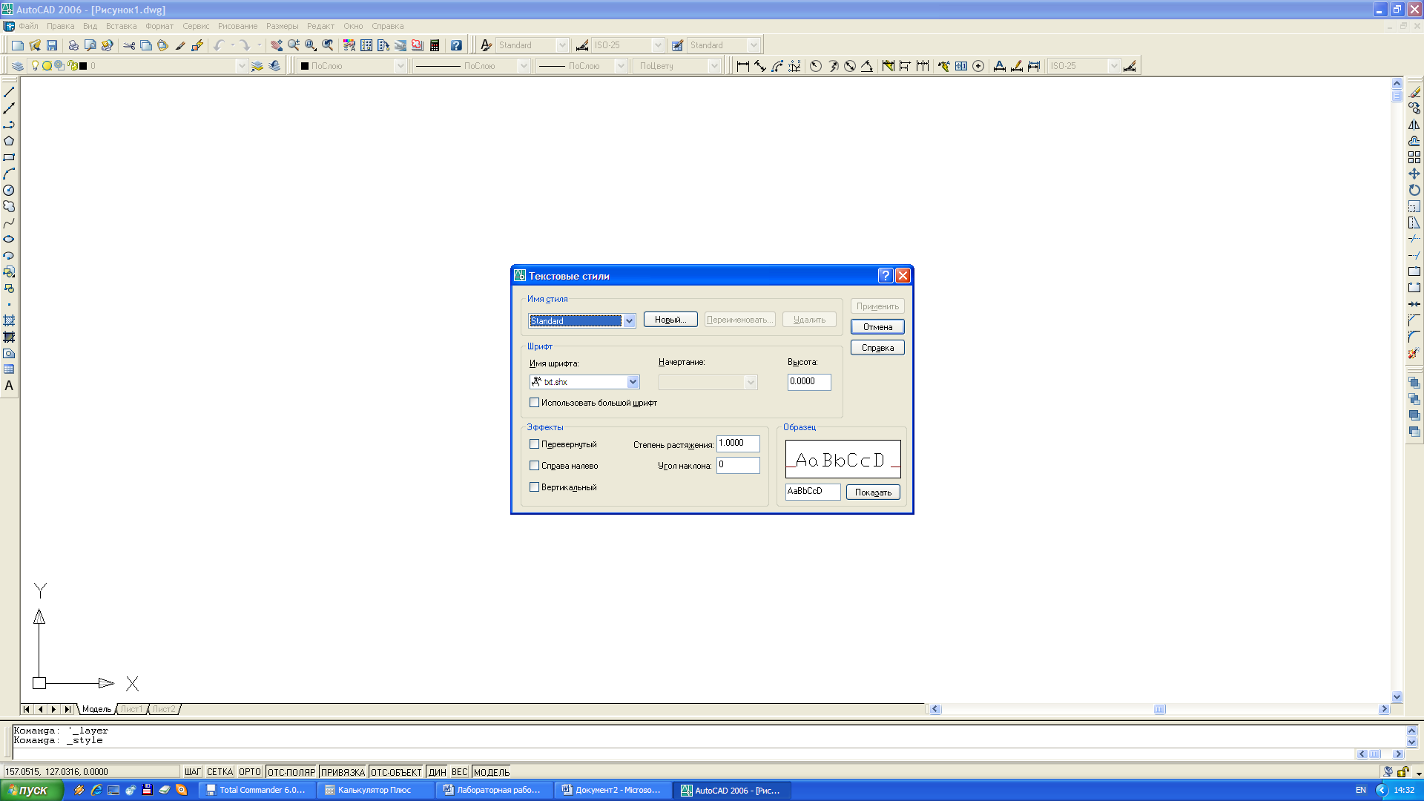Toggle ОТС-ПОЛЯР polar tracking in status bar
1424x801 pixels.
click(x=291, y=772)
